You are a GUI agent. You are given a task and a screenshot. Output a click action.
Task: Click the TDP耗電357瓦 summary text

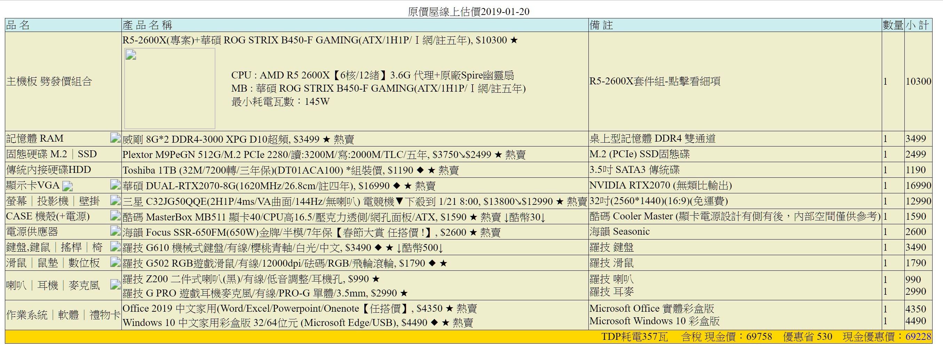click(634, 336)
